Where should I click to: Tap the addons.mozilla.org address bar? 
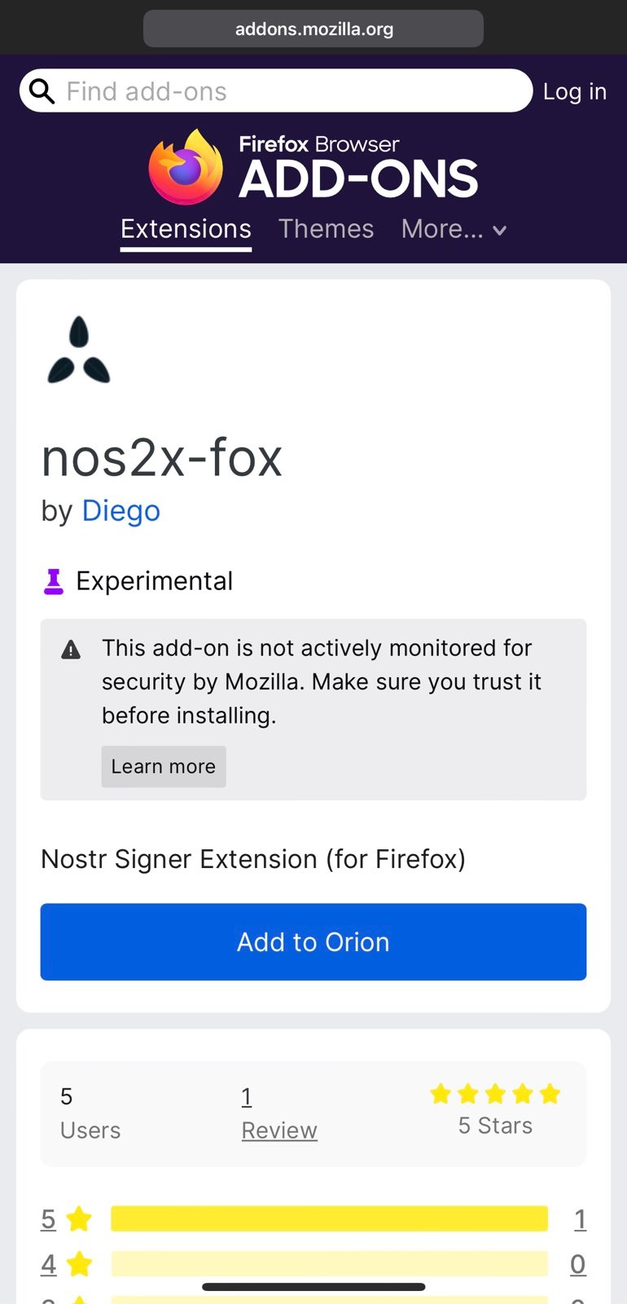(313, 29)
